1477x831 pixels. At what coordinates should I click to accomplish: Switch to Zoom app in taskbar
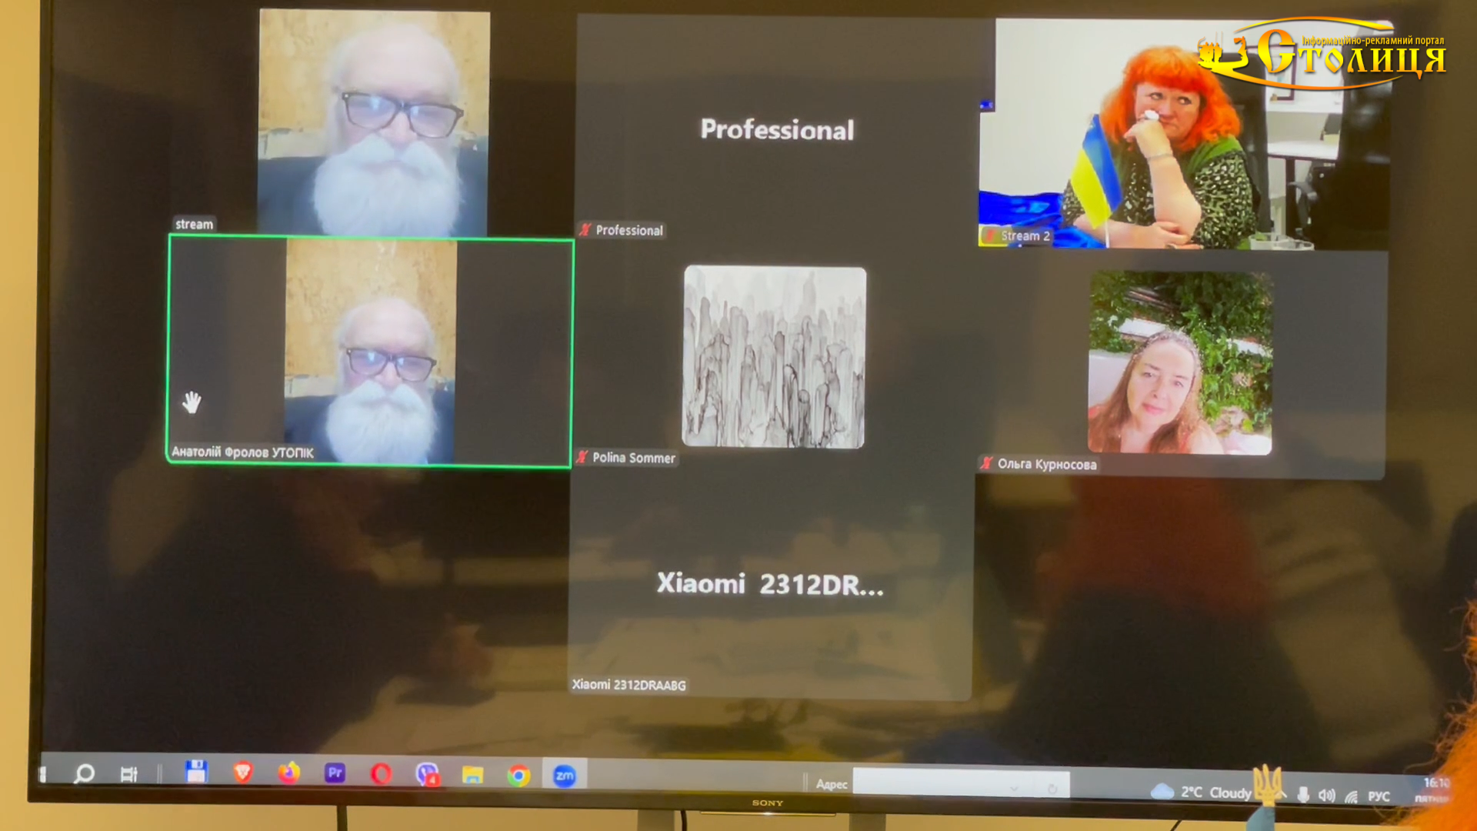pos(565,776)
